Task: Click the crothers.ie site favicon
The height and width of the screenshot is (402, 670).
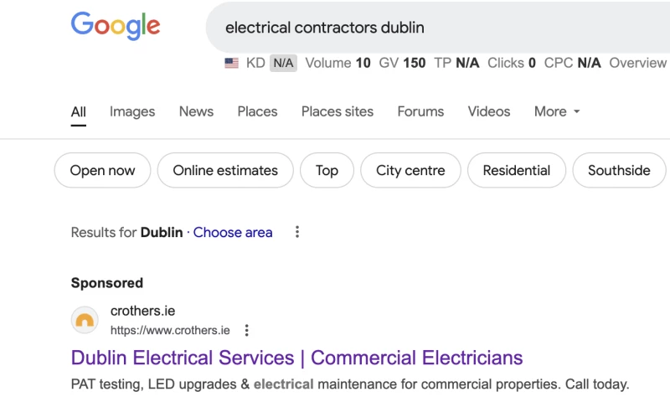Action: pos(85,320)
